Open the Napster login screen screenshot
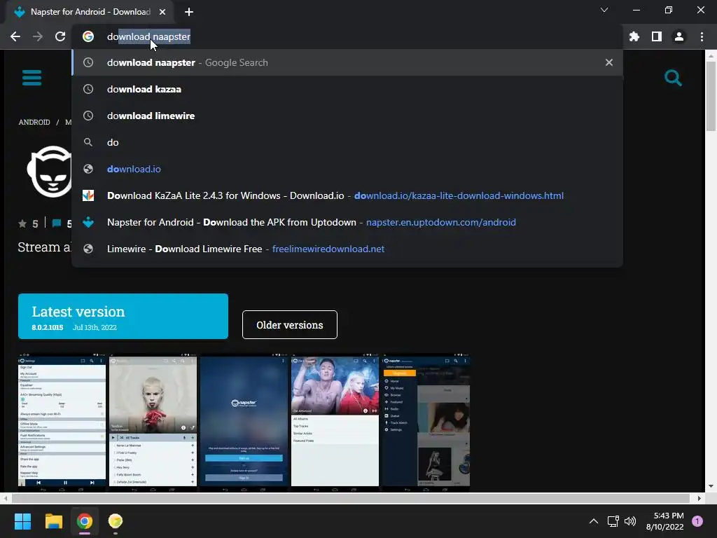Screen dimensions: 717x538 coord(244,422)
